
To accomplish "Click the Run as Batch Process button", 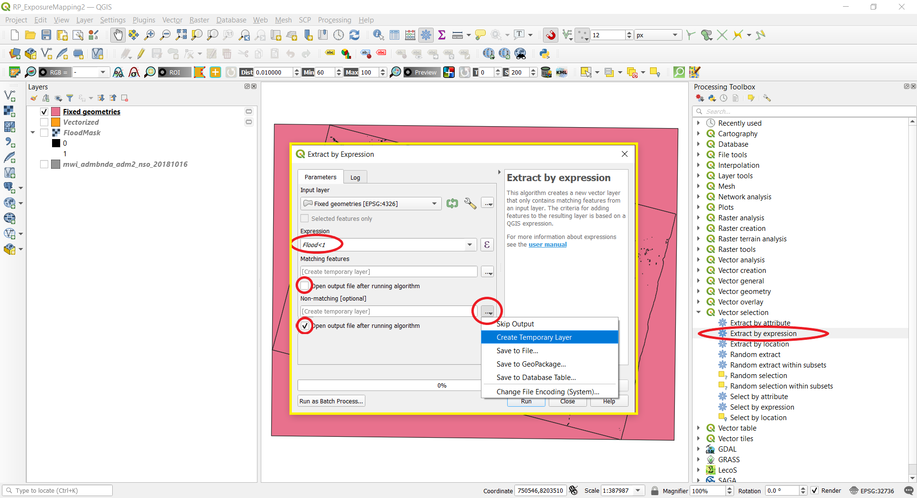I will [x=331, y=401].
